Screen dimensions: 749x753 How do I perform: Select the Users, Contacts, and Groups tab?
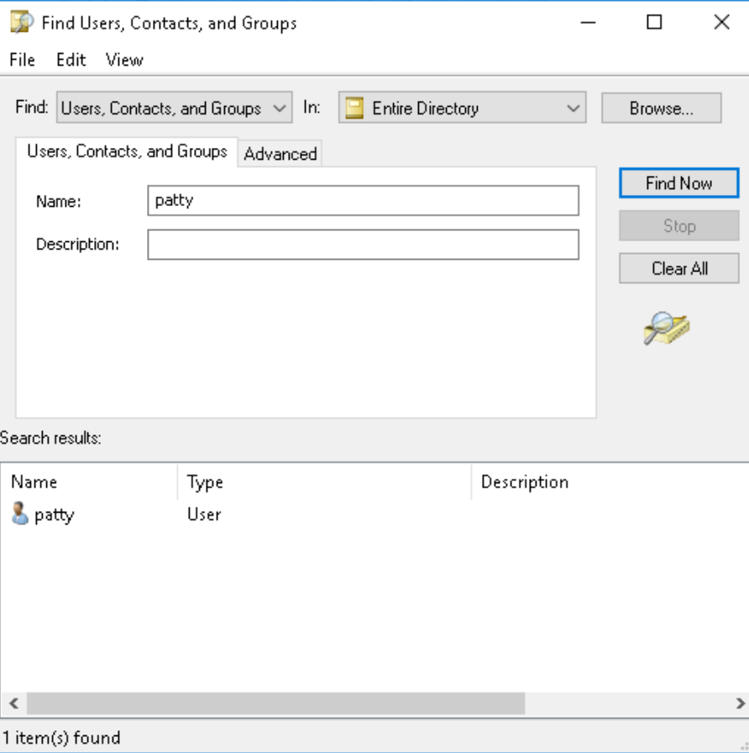pyautogui.click(x=127, y=151)
